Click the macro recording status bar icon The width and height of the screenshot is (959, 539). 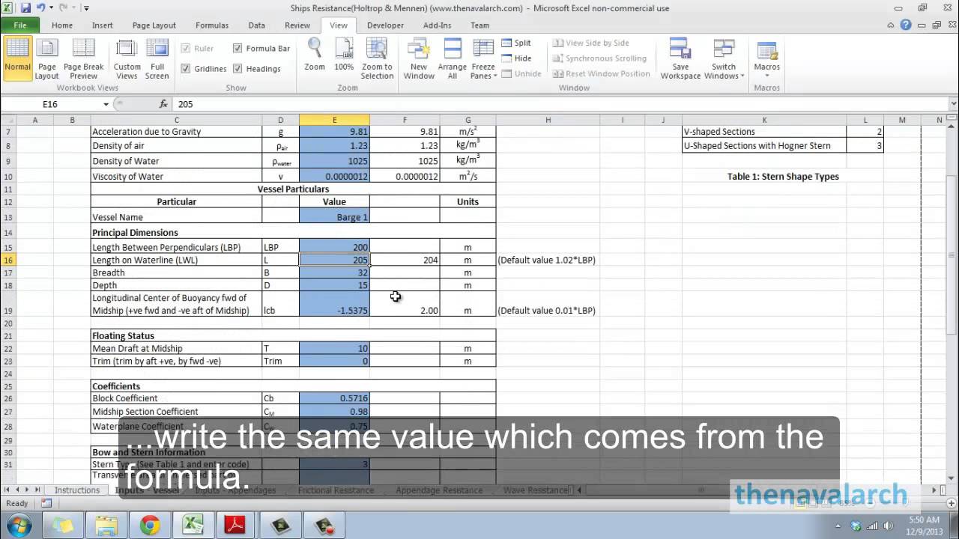[46, 503]
